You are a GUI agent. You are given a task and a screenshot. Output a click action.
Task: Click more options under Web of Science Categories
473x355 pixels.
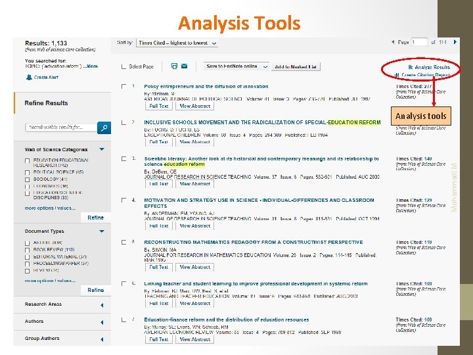pos(50,208)
